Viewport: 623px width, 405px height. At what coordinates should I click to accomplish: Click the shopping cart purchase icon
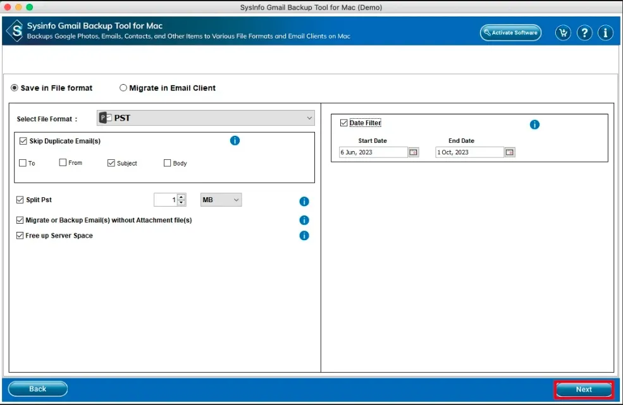(x=564, y=33)
